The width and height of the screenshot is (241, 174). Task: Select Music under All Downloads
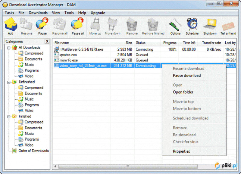click(x=26, y=65)
